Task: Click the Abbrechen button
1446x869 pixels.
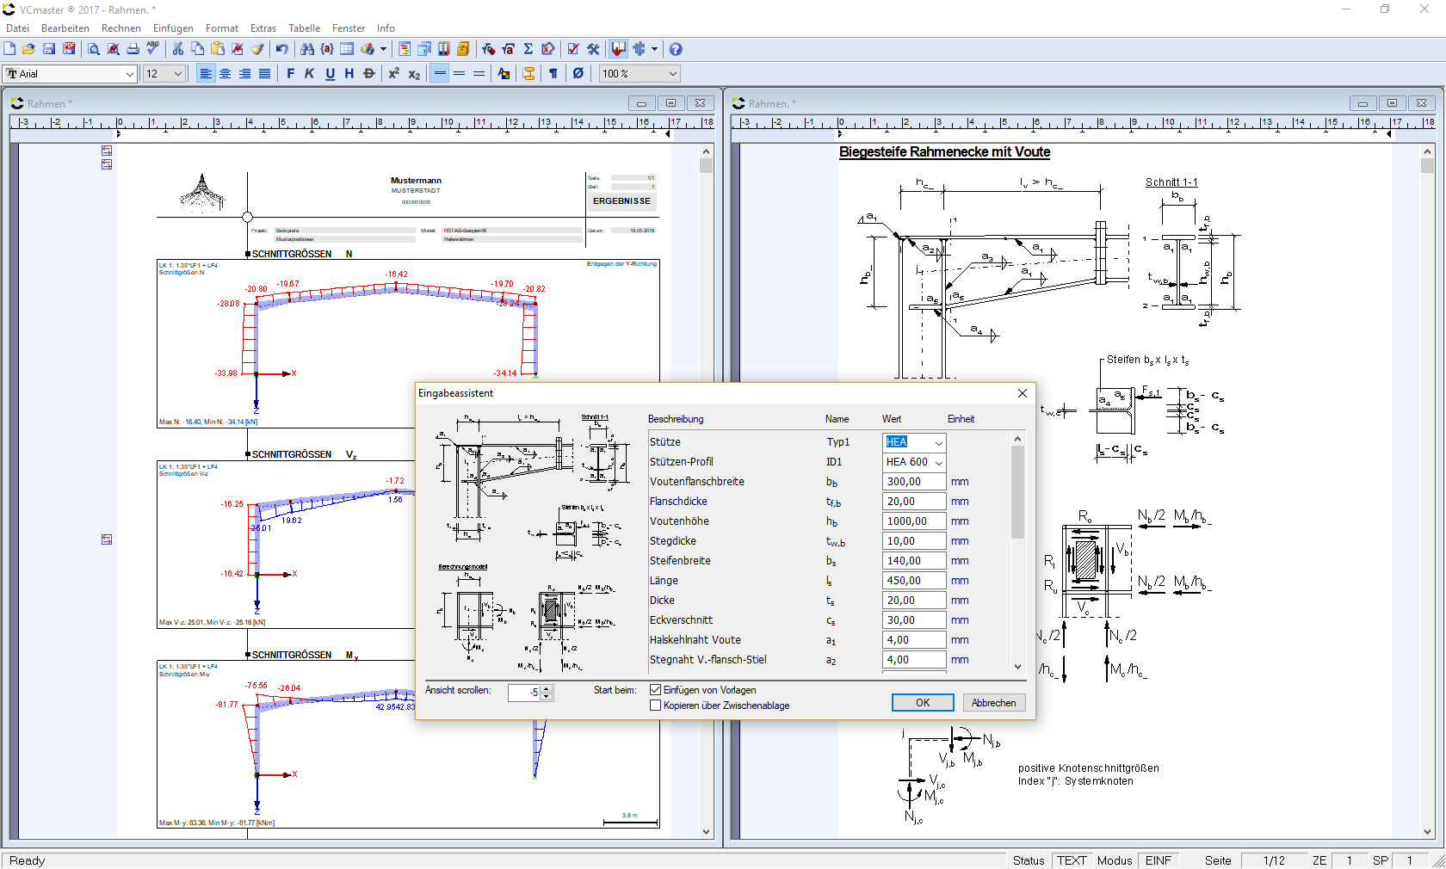Action: click(x=993, y=703)
